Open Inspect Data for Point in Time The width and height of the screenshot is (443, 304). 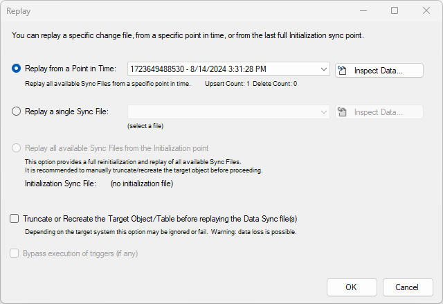point(379,71)
